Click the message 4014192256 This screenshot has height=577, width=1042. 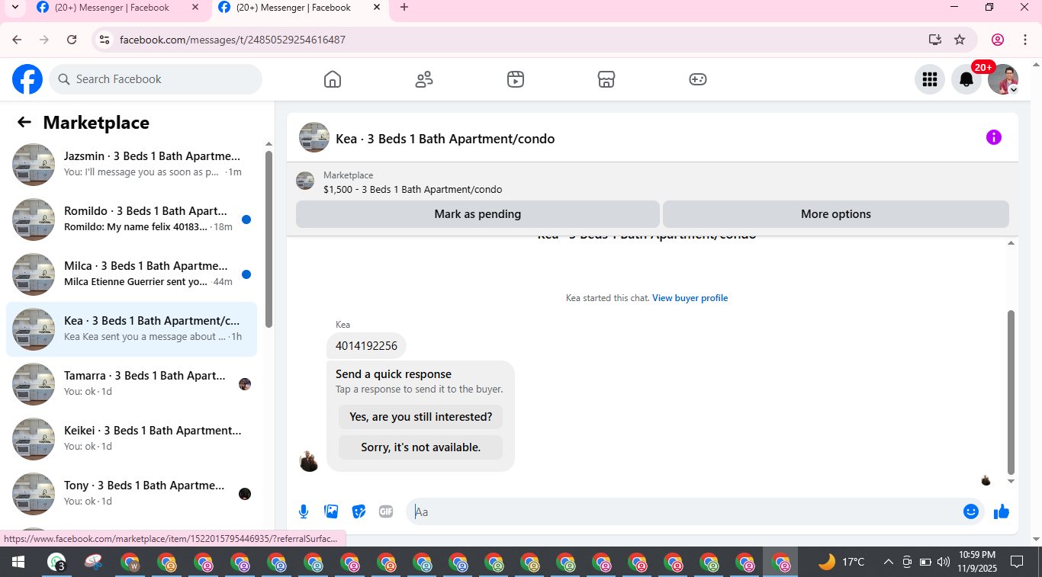pos(366,346)
